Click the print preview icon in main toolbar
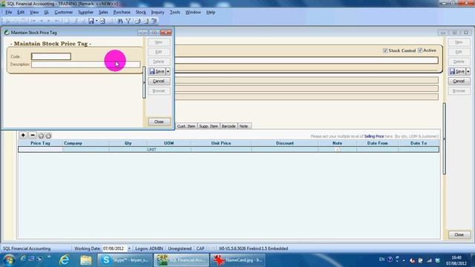 point(102,21)
